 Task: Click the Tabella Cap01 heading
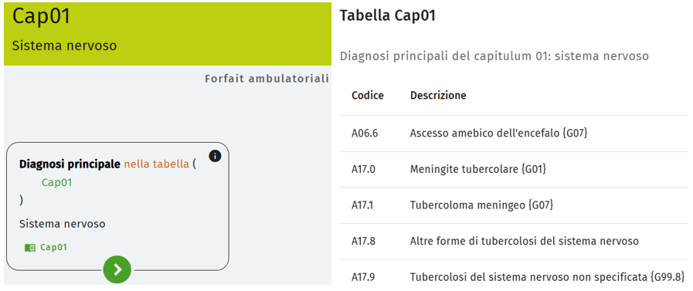click(388, 16)
